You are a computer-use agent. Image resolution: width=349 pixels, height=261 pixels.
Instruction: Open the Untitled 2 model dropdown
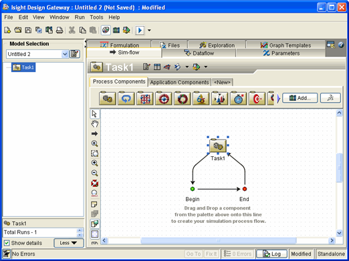(x=65, y=54)
